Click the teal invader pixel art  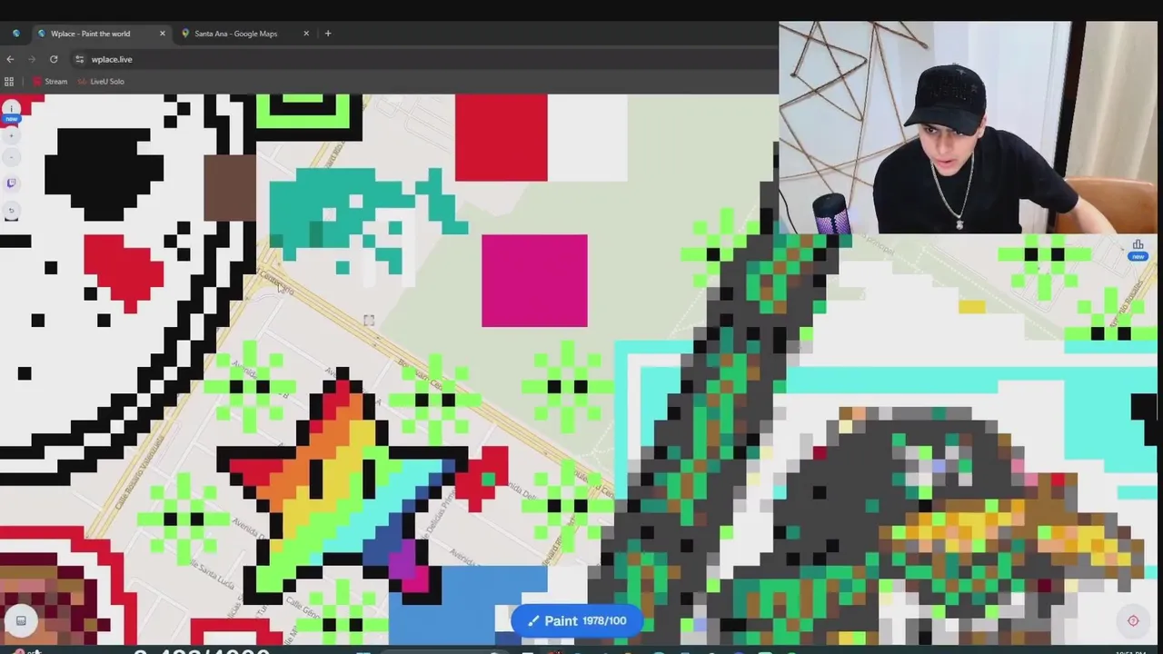[x=368, y=221]
